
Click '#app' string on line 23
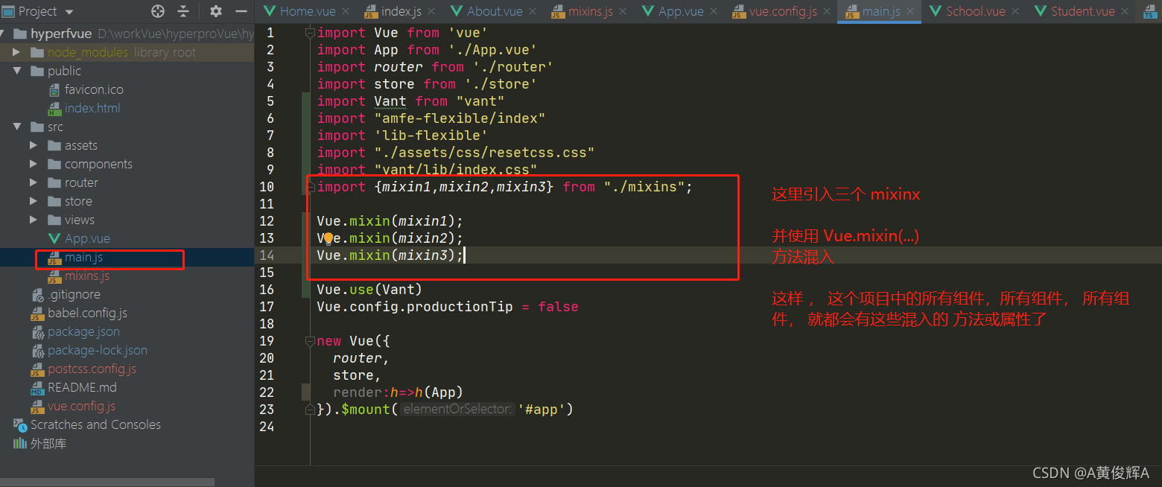pos(542,410)
